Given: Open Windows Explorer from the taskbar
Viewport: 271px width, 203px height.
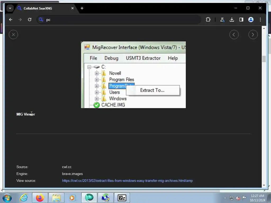Looking at the screenshot, I should point(56,198).
